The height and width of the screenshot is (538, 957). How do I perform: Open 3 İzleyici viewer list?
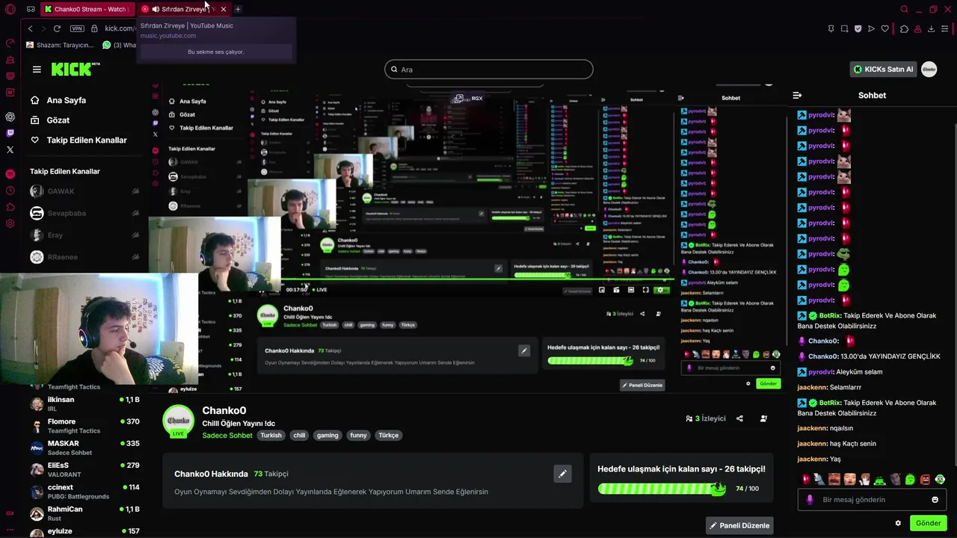tap(706, 418)
